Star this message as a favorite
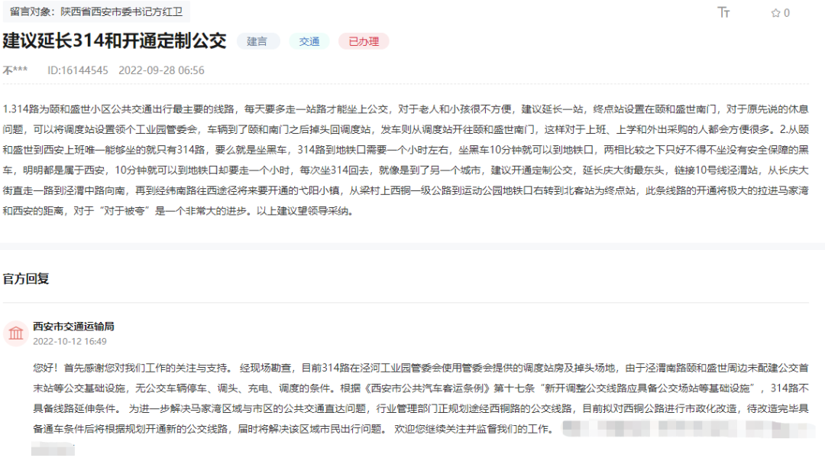The width and height of the screenshot is (825, 471). (775, 13)
